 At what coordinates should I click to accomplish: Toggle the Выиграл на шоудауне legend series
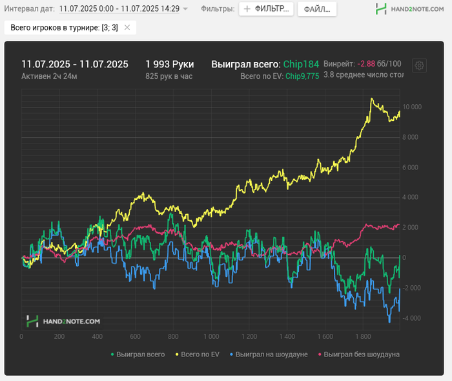pyautogui.click(x=269, y=354)
